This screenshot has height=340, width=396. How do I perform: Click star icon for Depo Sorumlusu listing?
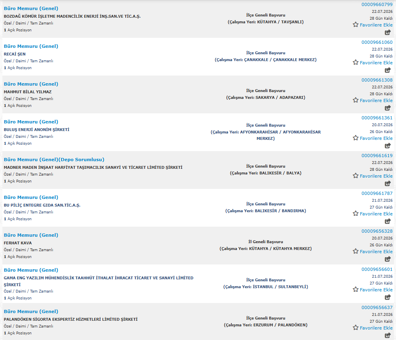355,176
